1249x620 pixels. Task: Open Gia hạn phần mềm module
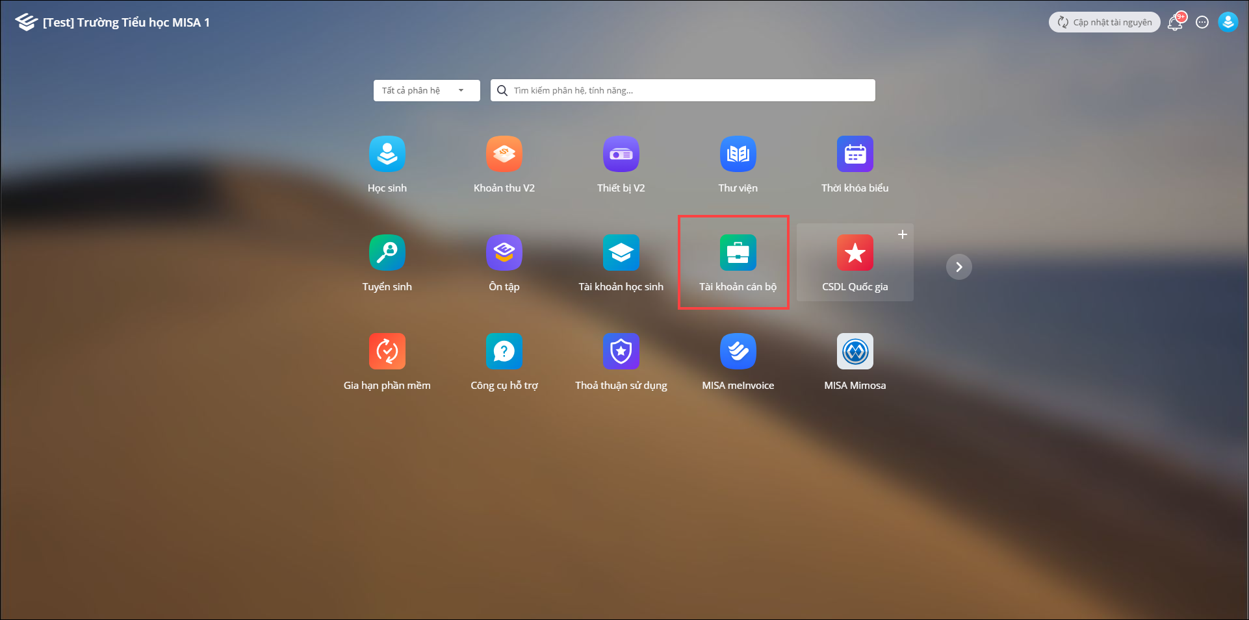[387, 352]
